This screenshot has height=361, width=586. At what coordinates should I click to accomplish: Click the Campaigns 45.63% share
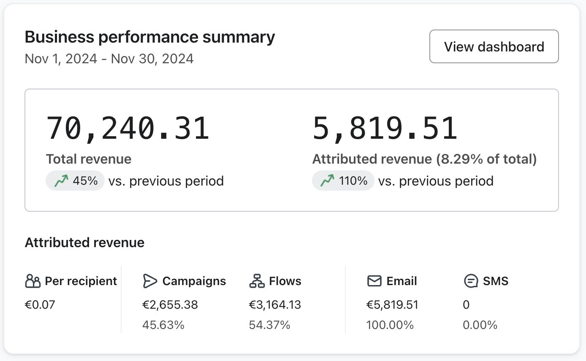[x=163, y=325]
